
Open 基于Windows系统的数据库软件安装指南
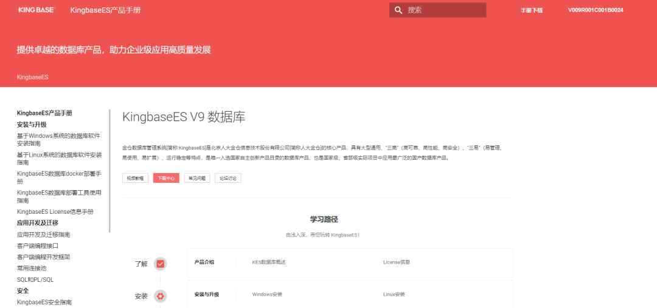pyautogui.click(x=58, y=140)
